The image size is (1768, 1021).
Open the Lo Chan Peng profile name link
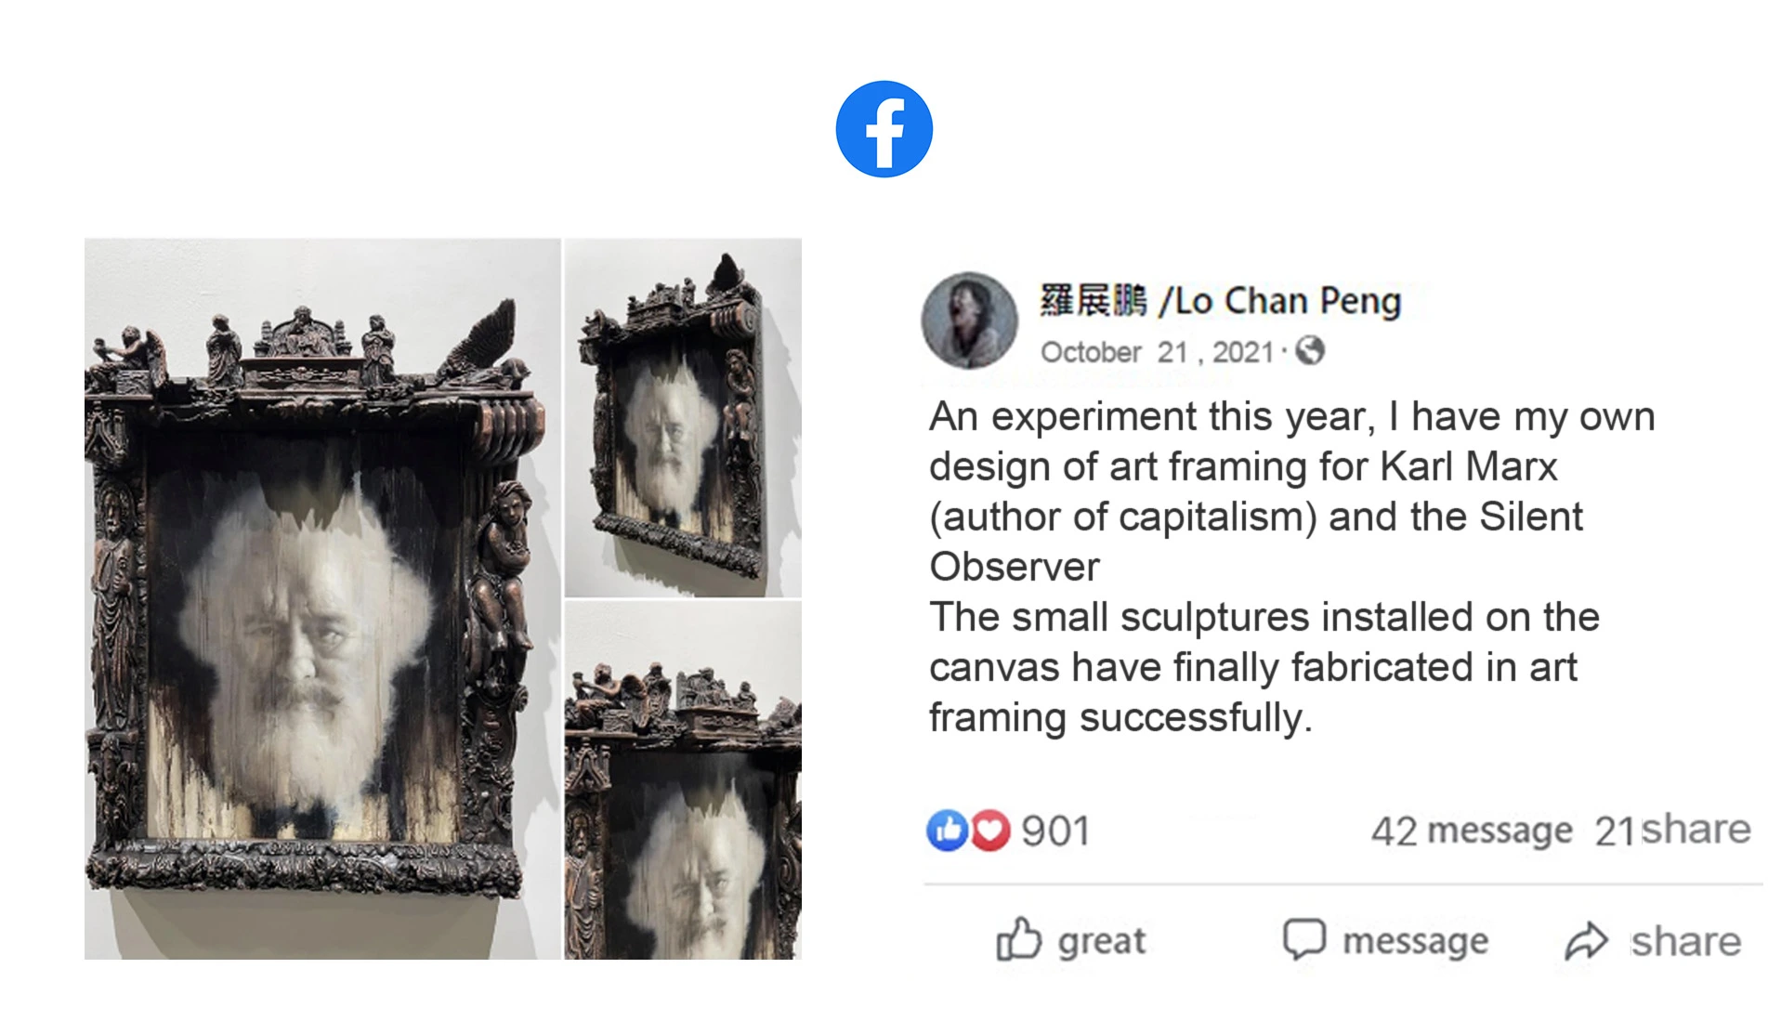tap(1221, 301)
